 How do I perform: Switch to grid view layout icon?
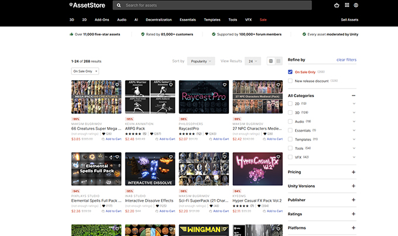tap(271, 61)
